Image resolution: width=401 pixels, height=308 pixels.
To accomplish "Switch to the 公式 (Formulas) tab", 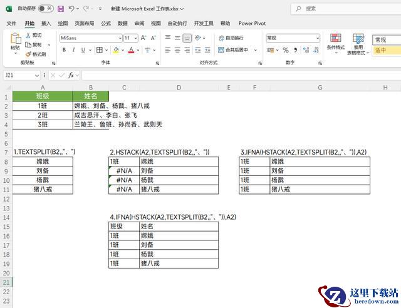I will 106,24.
